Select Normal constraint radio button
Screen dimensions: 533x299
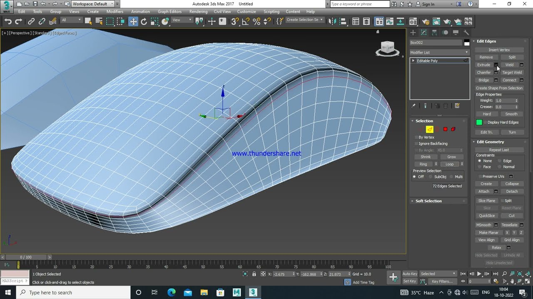pos(499,167)
